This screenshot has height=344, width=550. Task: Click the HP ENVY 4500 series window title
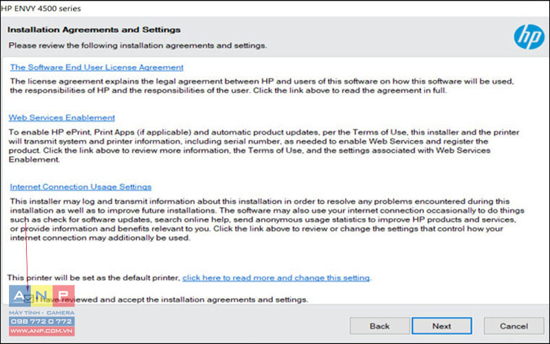(41, 8)
